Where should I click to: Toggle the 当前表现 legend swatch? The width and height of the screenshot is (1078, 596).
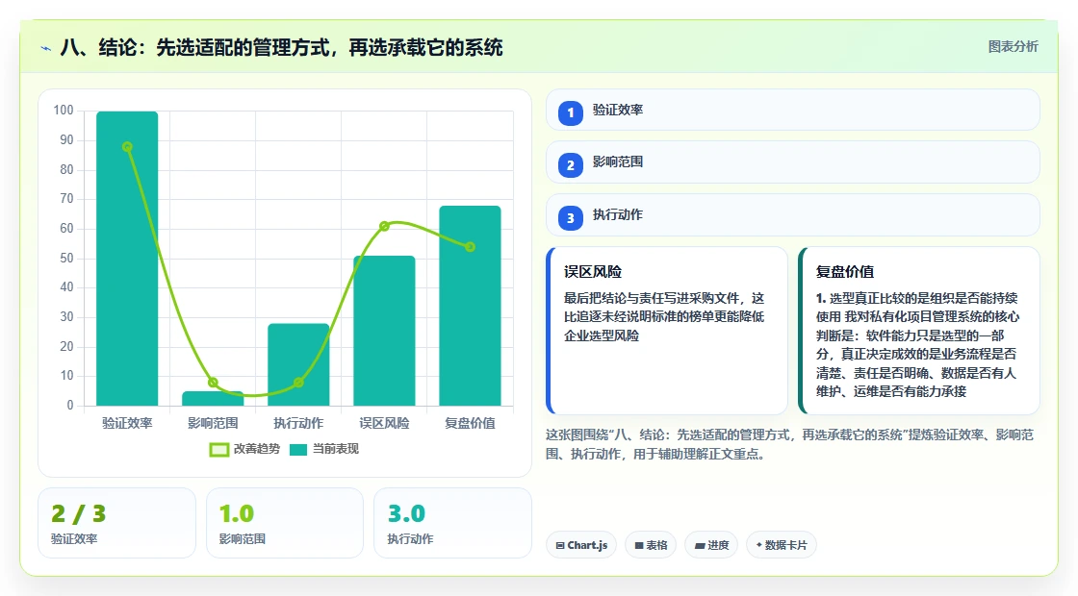pos(297,450)
